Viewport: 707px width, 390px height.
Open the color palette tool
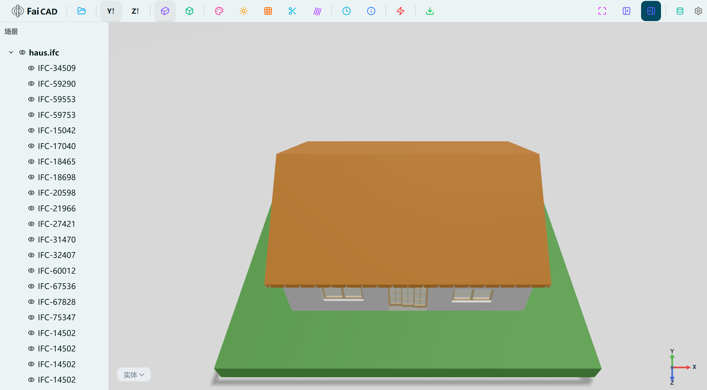click(219, 11)
